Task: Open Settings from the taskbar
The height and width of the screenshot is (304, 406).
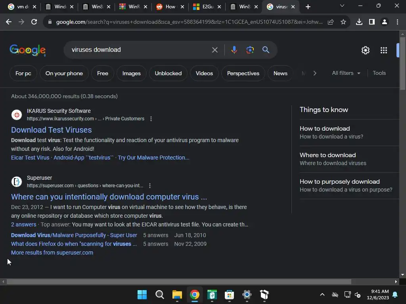Action: (x=247, y=294)
